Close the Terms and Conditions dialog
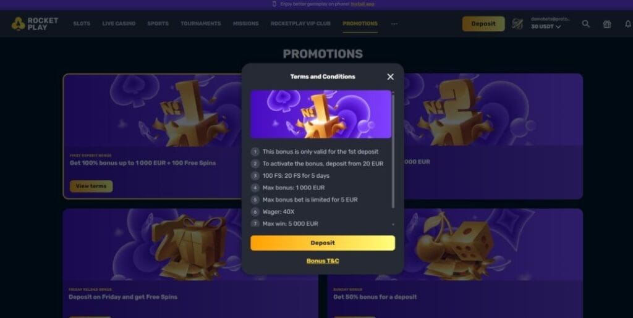This screenshot has height=318, width=633. [x=390, y=77]
